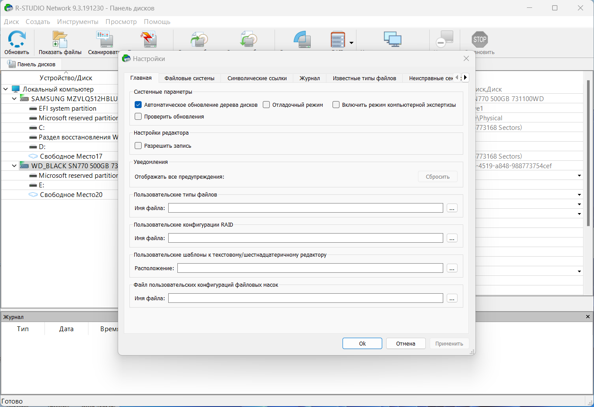This screenshot has height=407, width=594.
Task: Click the connect to remote computers icon
Action: click(393, 39)
